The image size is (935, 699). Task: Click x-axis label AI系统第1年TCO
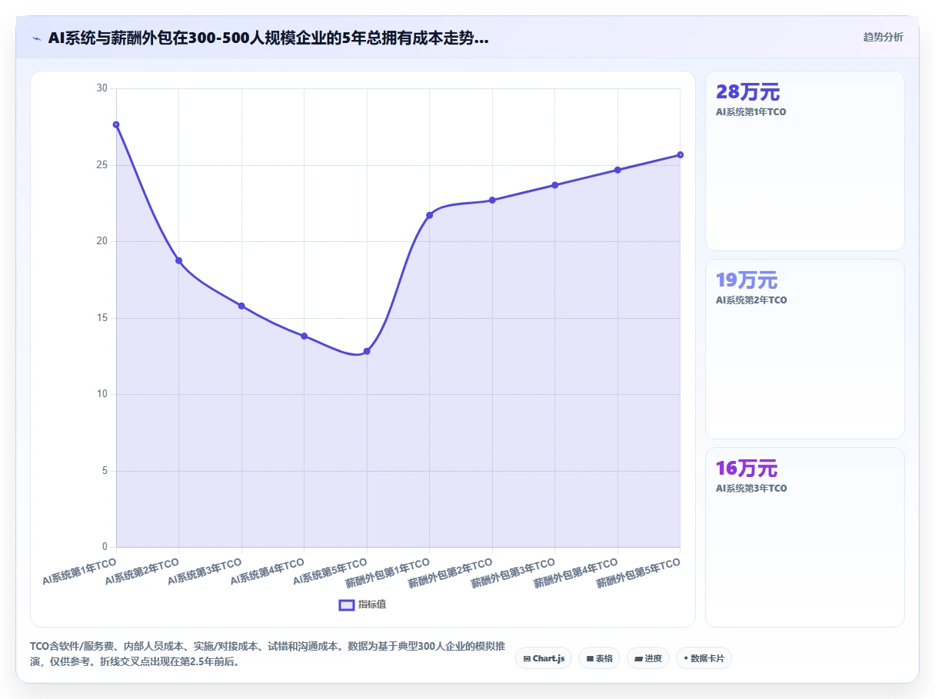coord(79,572)
